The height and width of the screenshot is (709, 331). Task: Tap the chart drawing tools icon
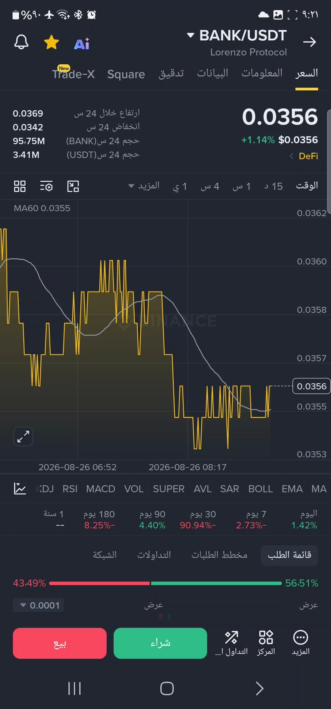point(73,186)
